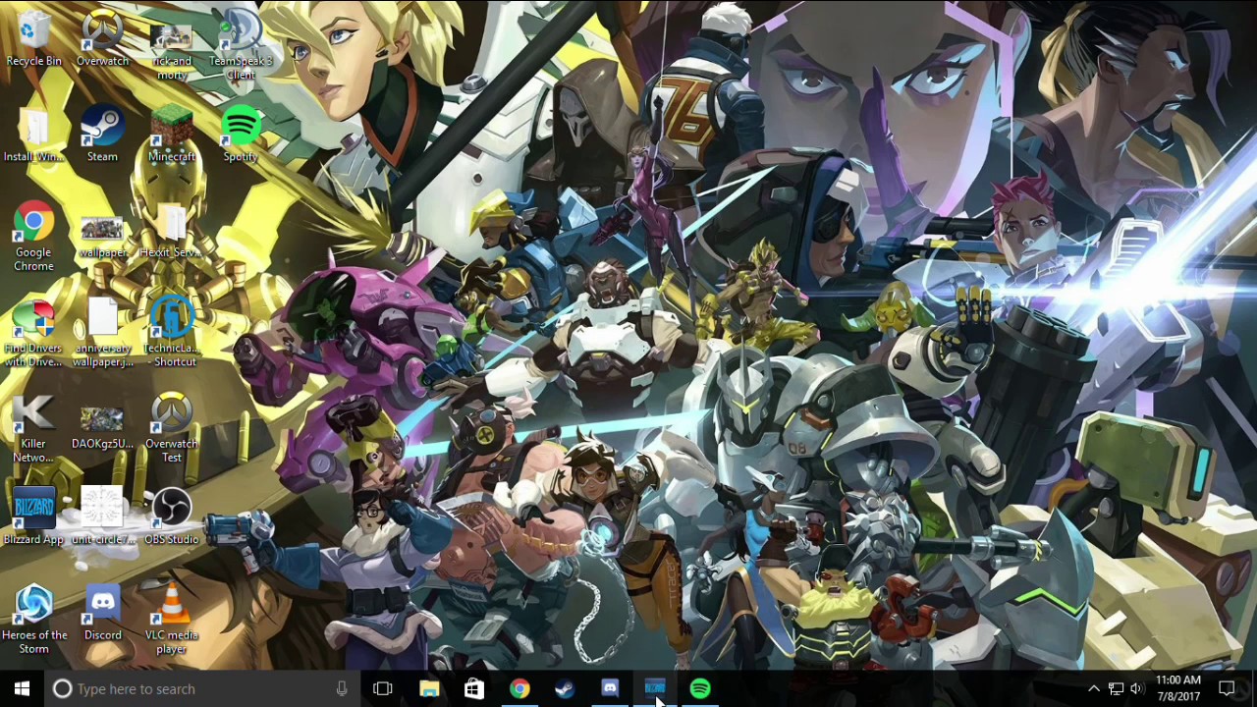Open File Explorer from the taskbar
The height and width of the screenshot is (707, 1257).
[429, 688]
